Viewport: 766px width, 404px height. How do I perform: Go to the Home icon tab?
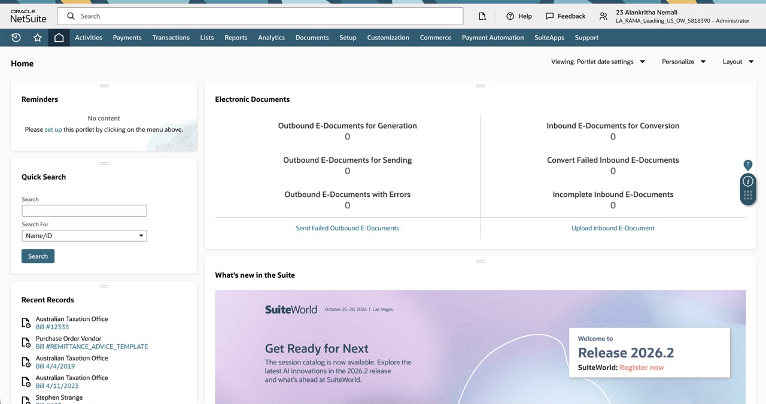59,37
